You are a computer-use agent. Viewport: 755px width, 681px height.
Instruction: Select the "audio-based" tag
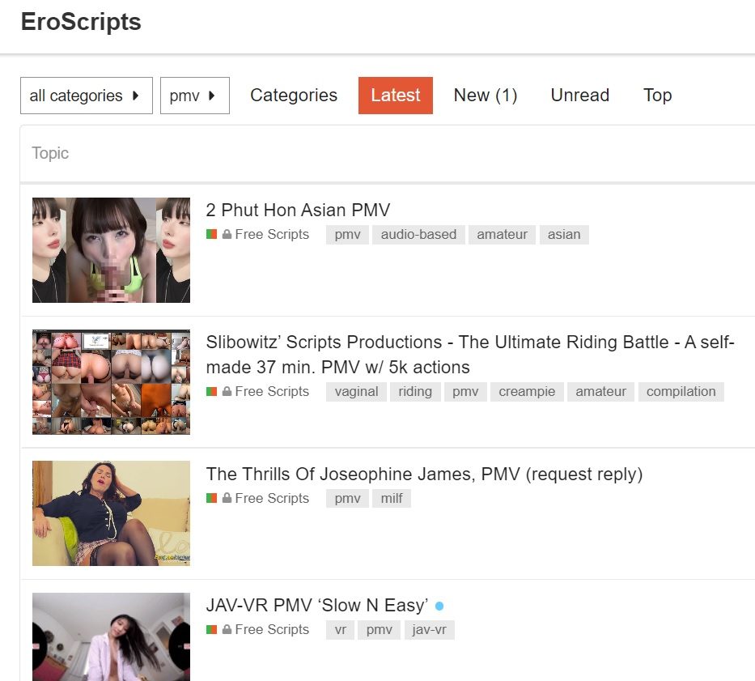coord(418,235)
